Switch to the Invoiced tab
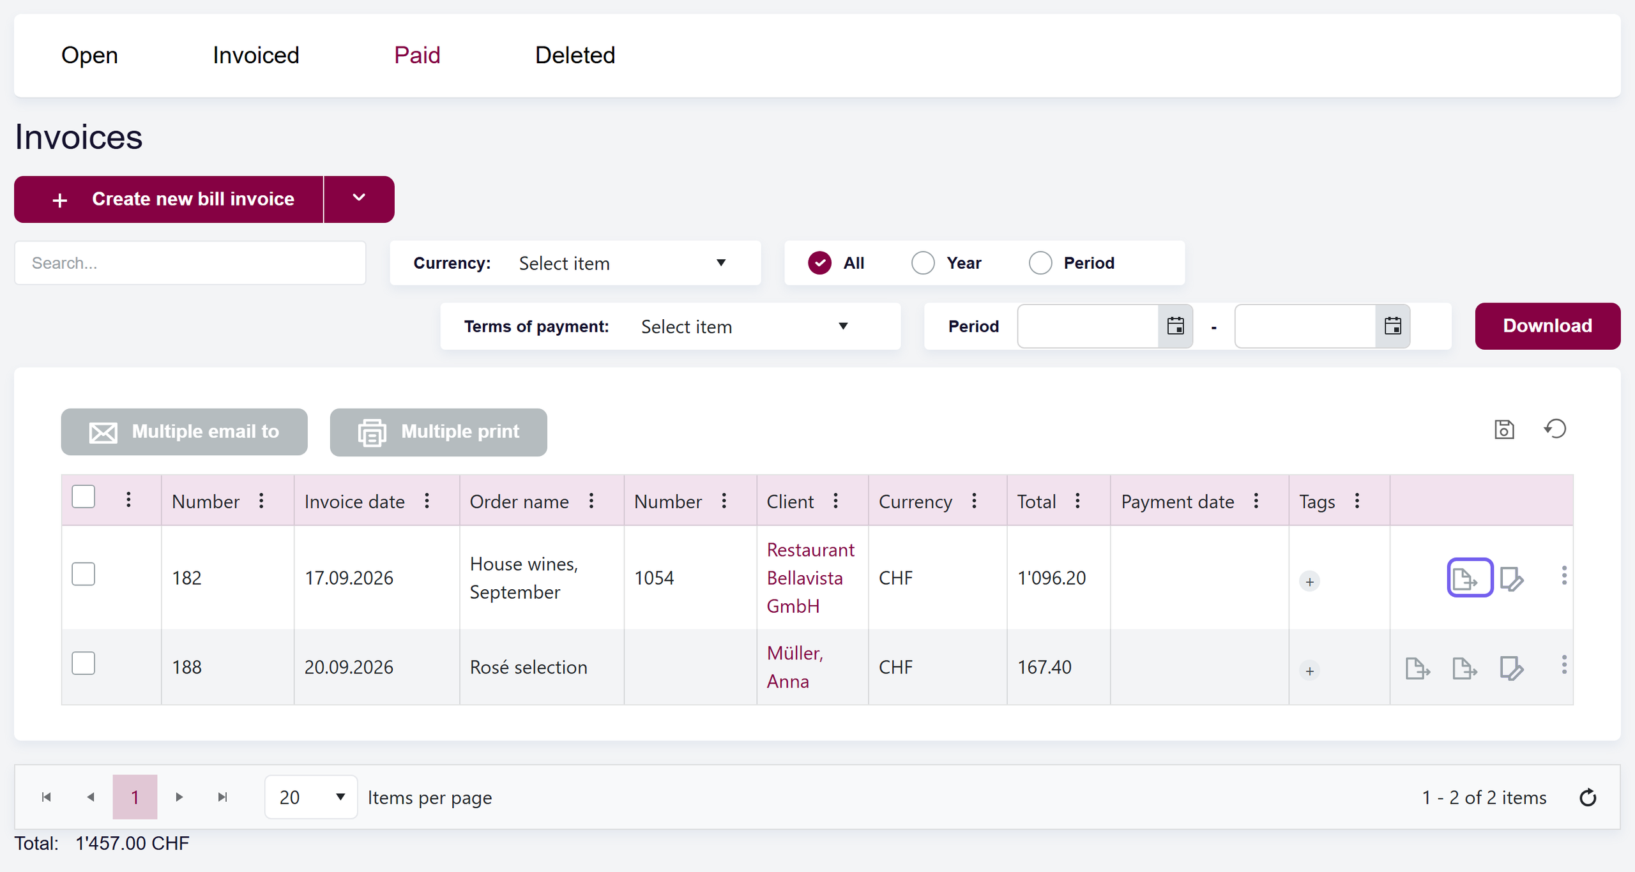The height and width of the screenshot is (872, 1635). pos(256,56)
